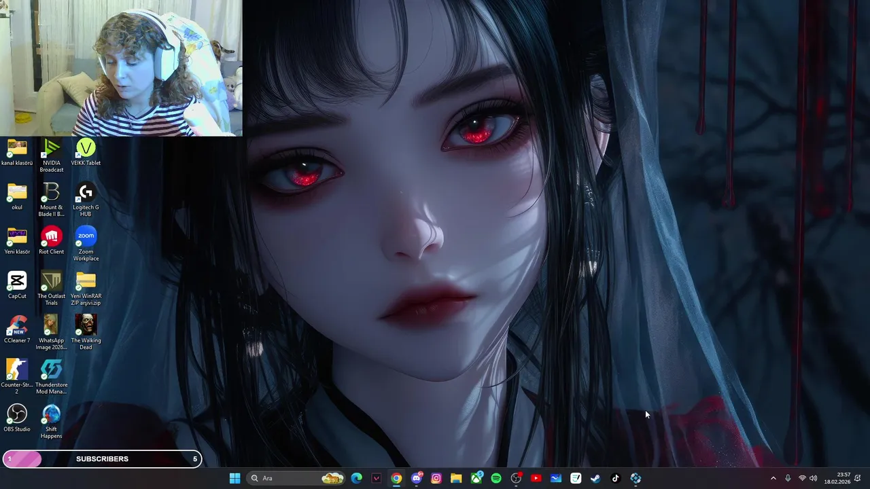The image size is (870, 489).
Task: Select the Counter-Strike 2 shortcut
Action: pos(17,377)
